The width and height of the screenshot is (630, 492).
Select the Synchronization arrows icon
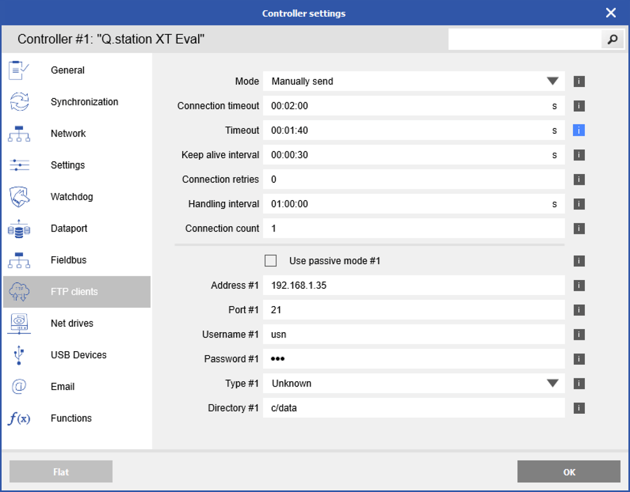click(19, 102)
